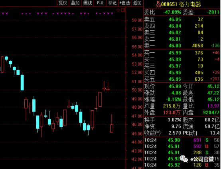This screenshot has width=221, height=169.
Task: Open the 复权 adjustment option
Action: click(x=63, y=3)
